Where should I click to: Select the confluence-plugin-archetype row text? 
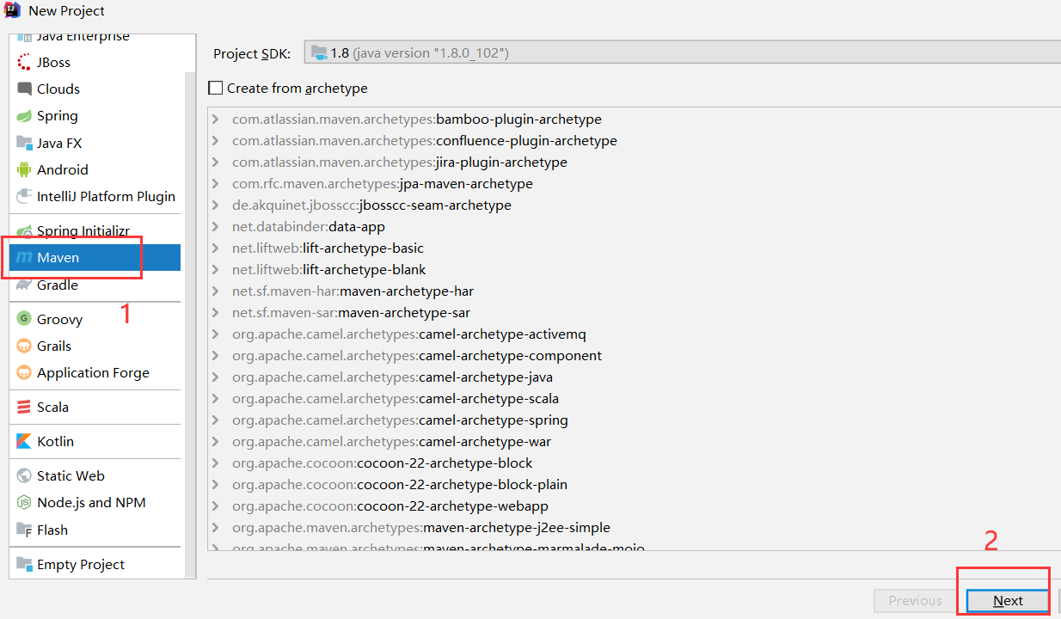point(425,141)
